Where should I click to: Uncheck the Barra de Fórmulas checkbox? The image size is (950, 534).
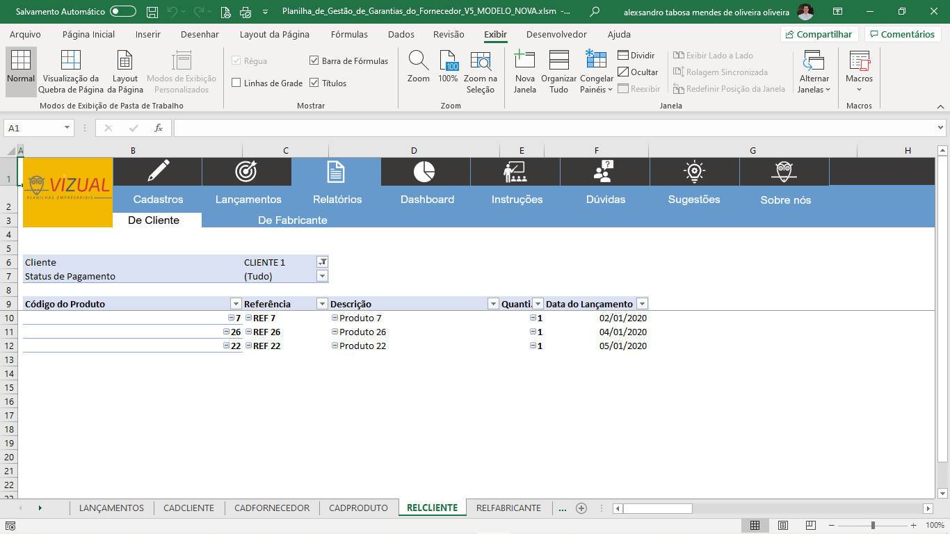click(314, 60)
